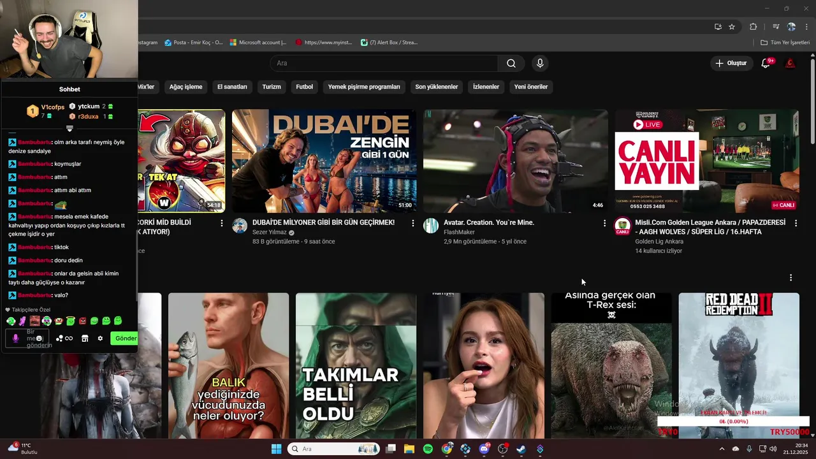Click the YouTube page vertical scrollbar
This screenshot has height=459, width=816.
point(812,102)
